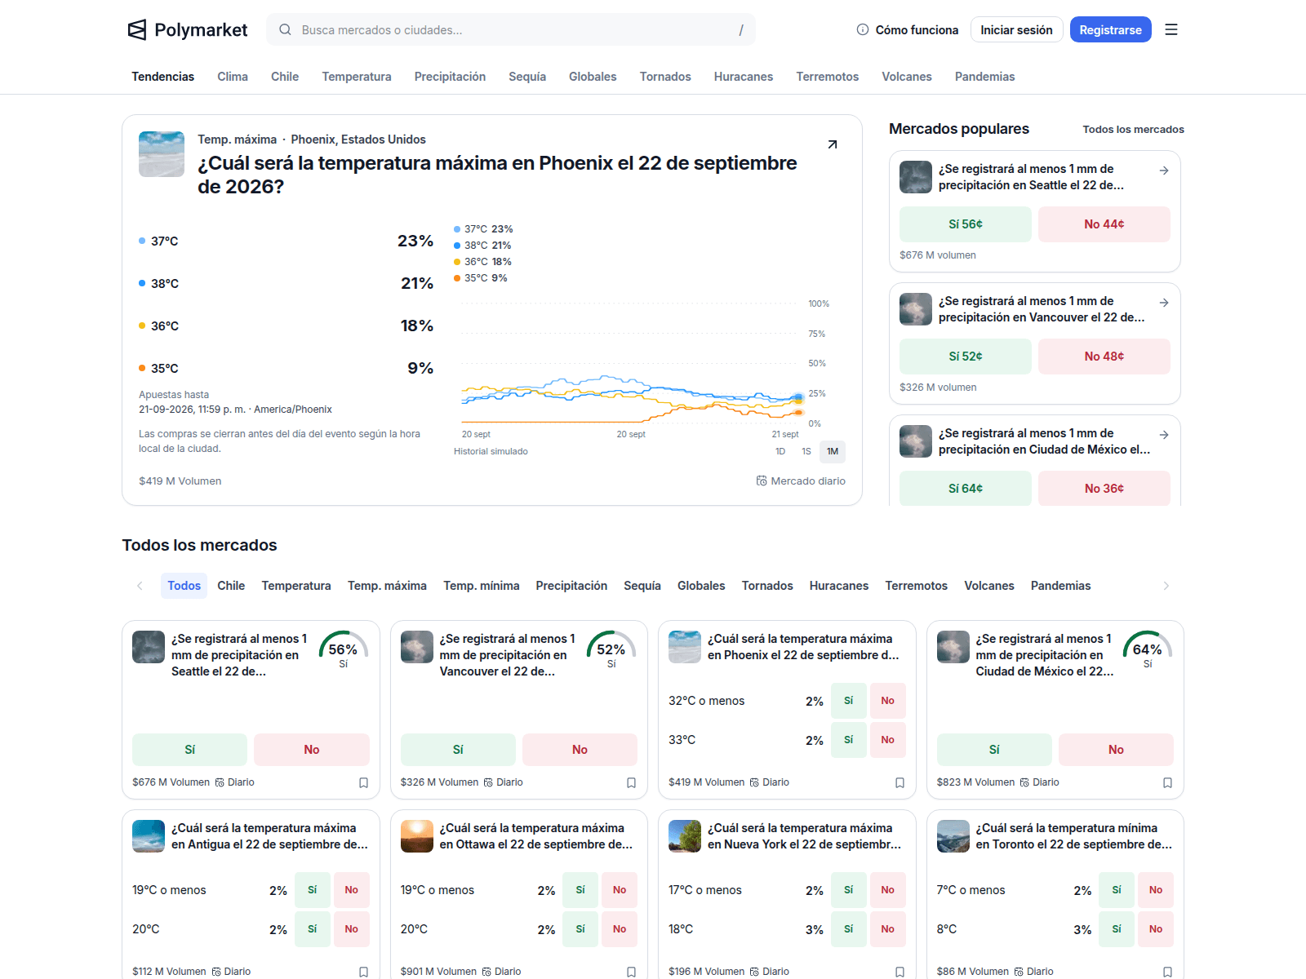Bookmark the Ottawa temperature card
Screen dimensions: 1306x979
click(x=632, y=972)
